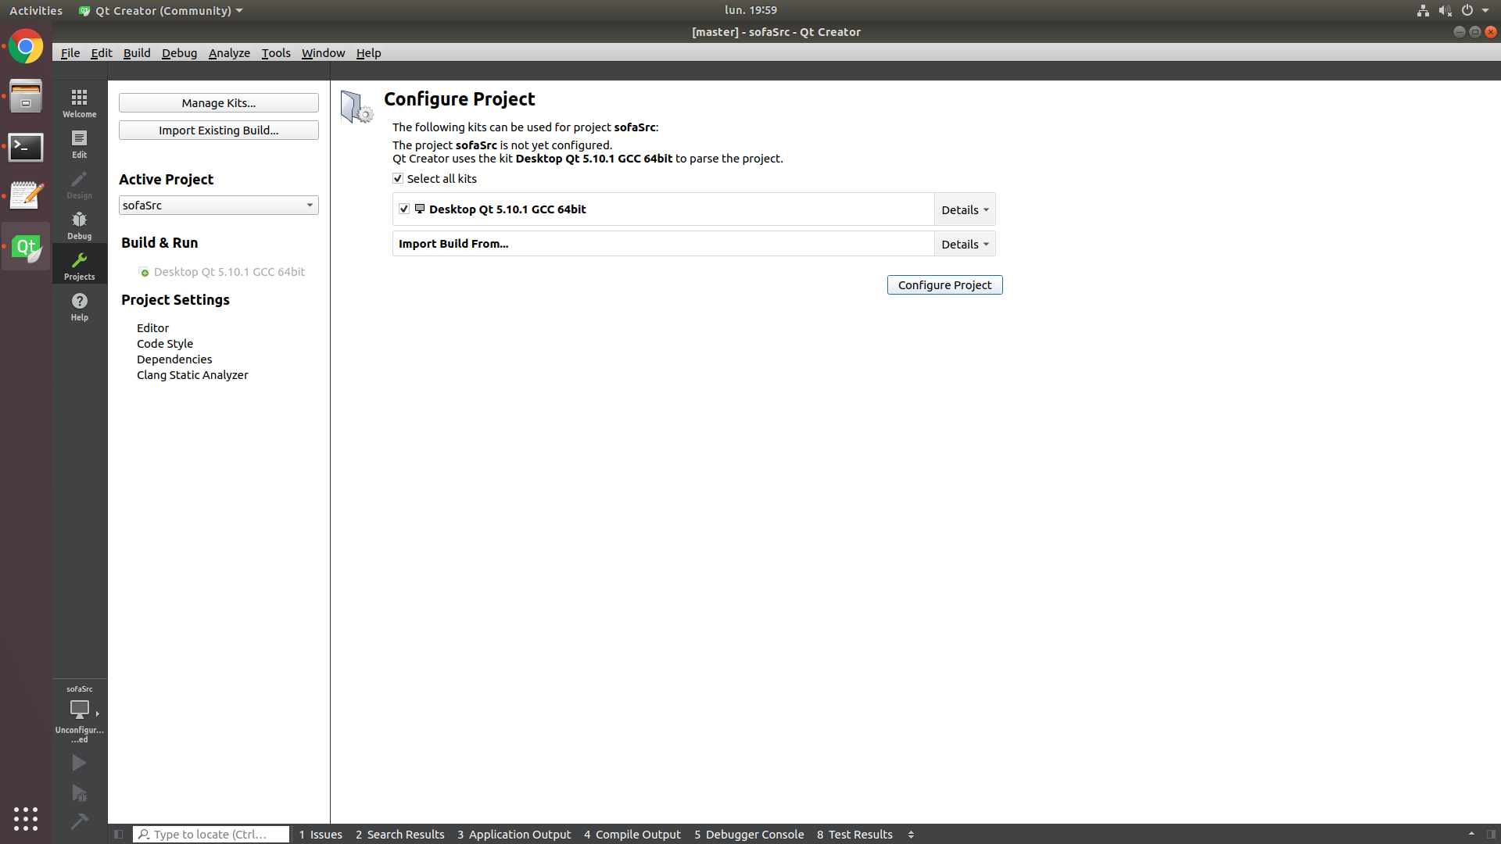Open Active Project sofaSrc dropdown

(x=218, y=206)
